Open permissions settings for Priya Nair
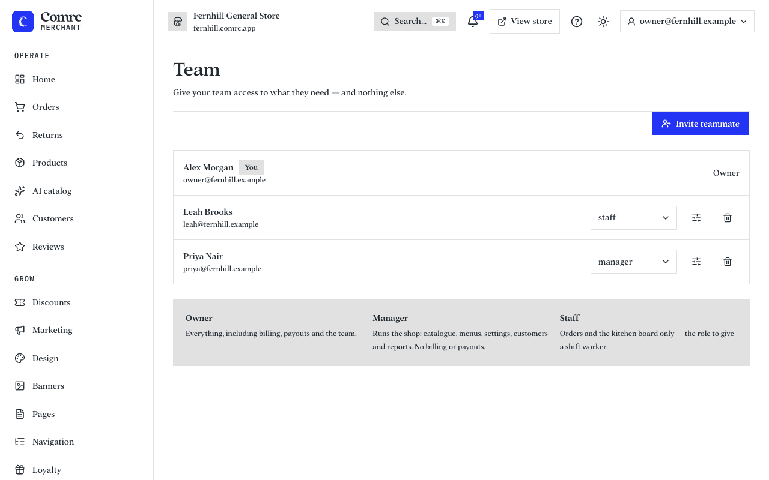 point(696,262)
